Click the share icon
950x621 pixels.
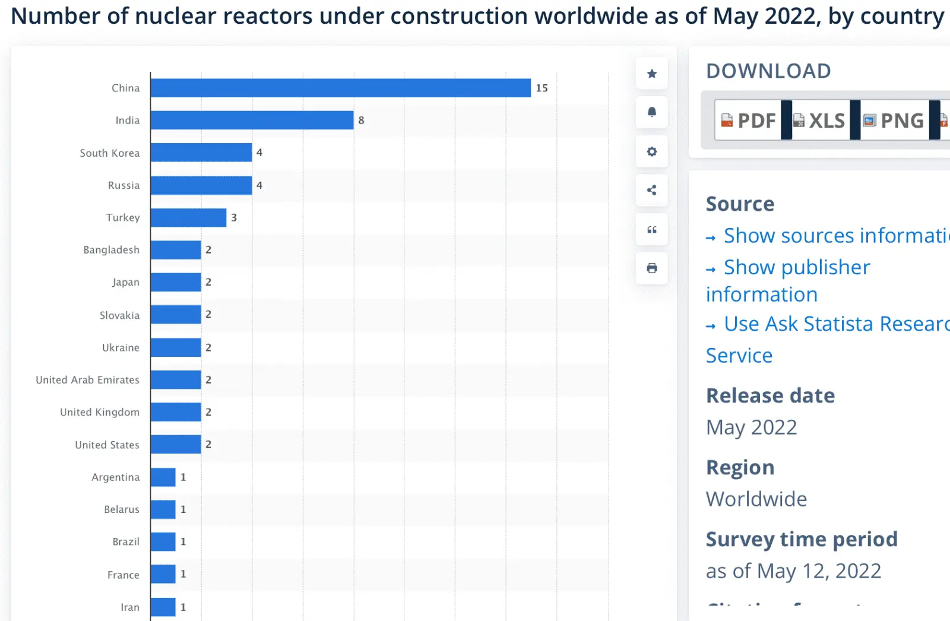(x=651, y=191)
